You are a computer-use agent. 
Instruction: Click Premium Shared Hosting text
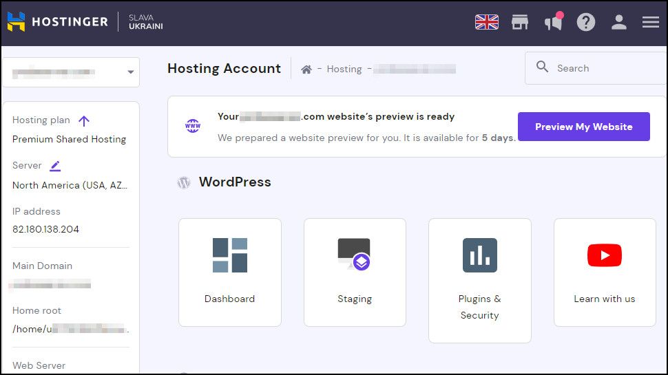click(69, 139)
